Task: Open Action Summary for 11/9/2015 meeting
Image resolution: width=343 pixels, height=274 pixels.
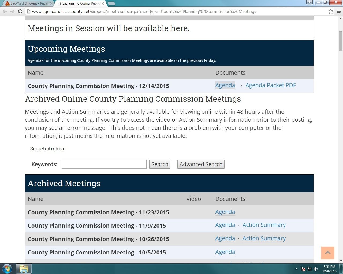Action: [264, 225]
